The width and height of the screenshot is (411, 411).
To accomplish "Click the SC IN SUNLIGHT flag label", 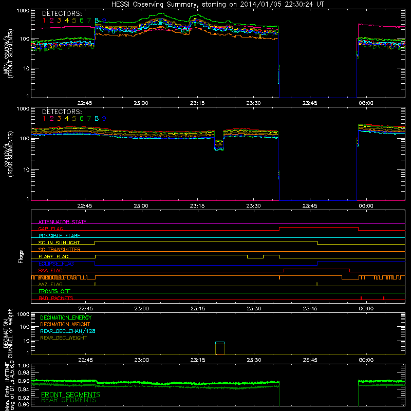I will click(59, 242).
